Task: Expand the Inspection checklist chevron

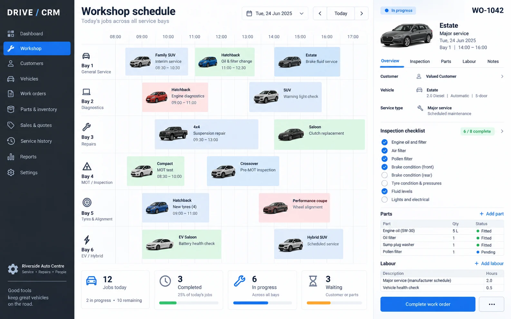Action: coord(502,131)
